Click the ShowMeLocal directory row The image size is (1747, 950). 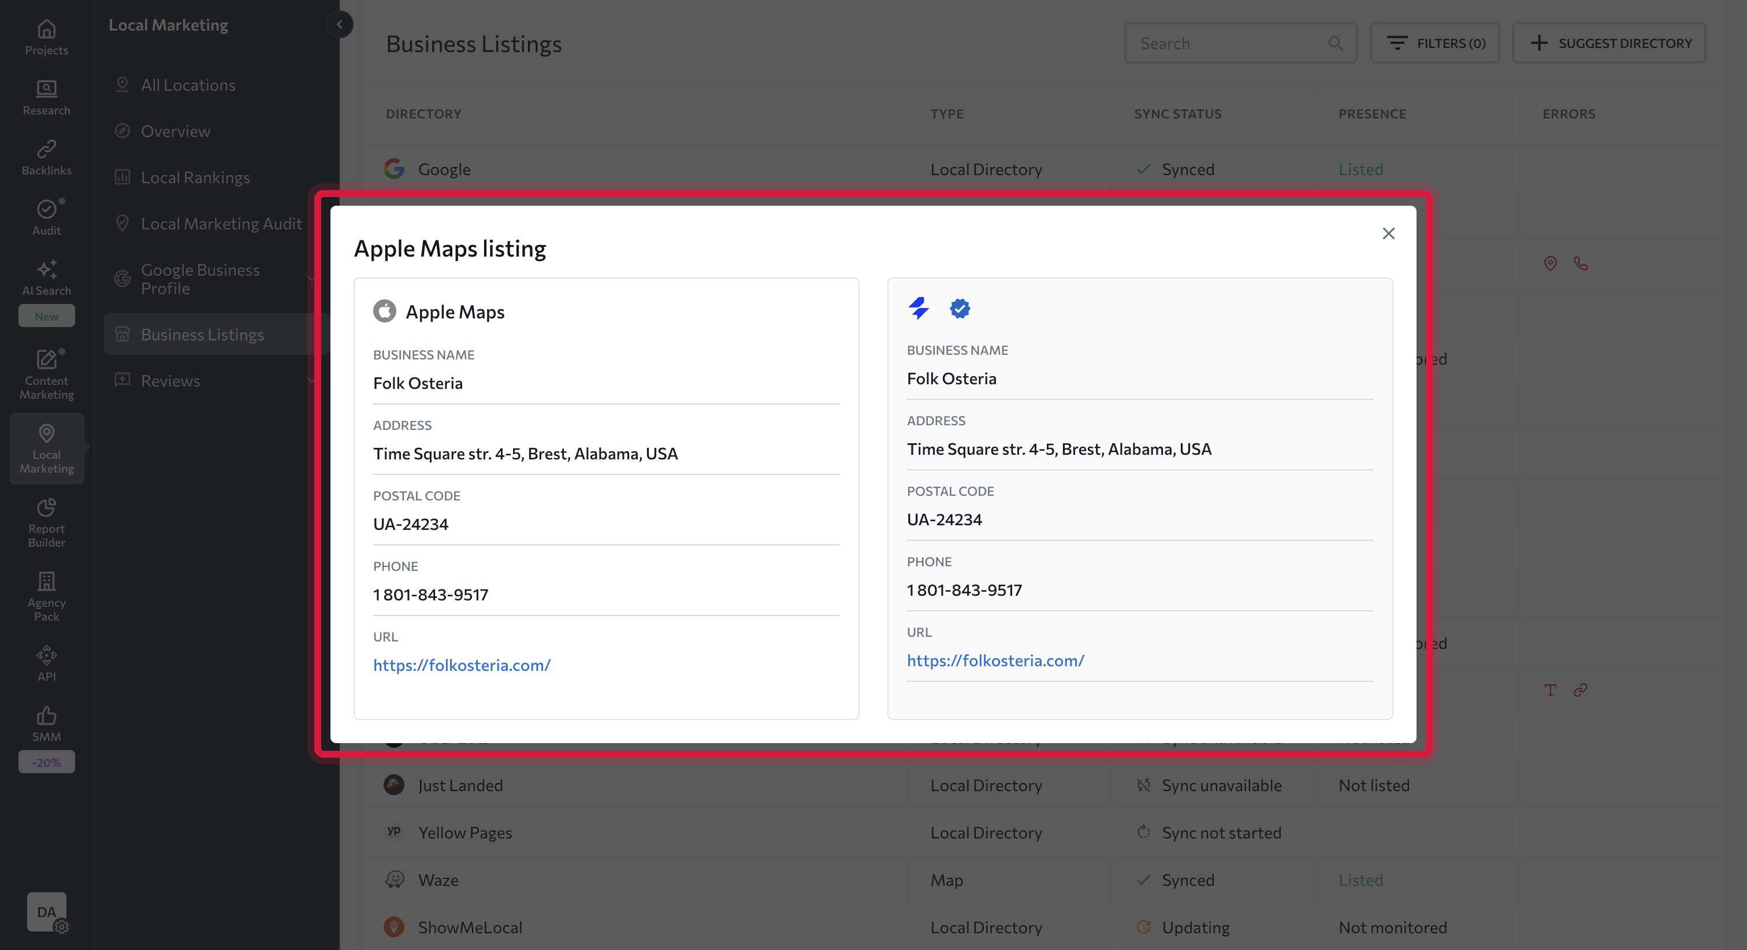point(1042,927)
